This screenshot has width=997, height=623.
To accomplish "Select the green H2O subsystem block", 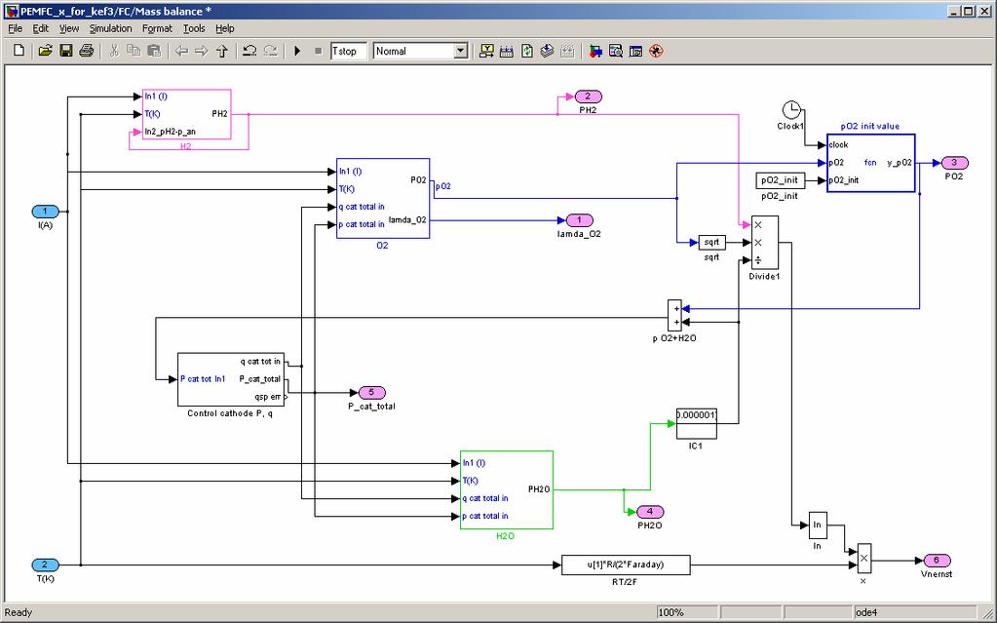I will click(x=507, y=489).
